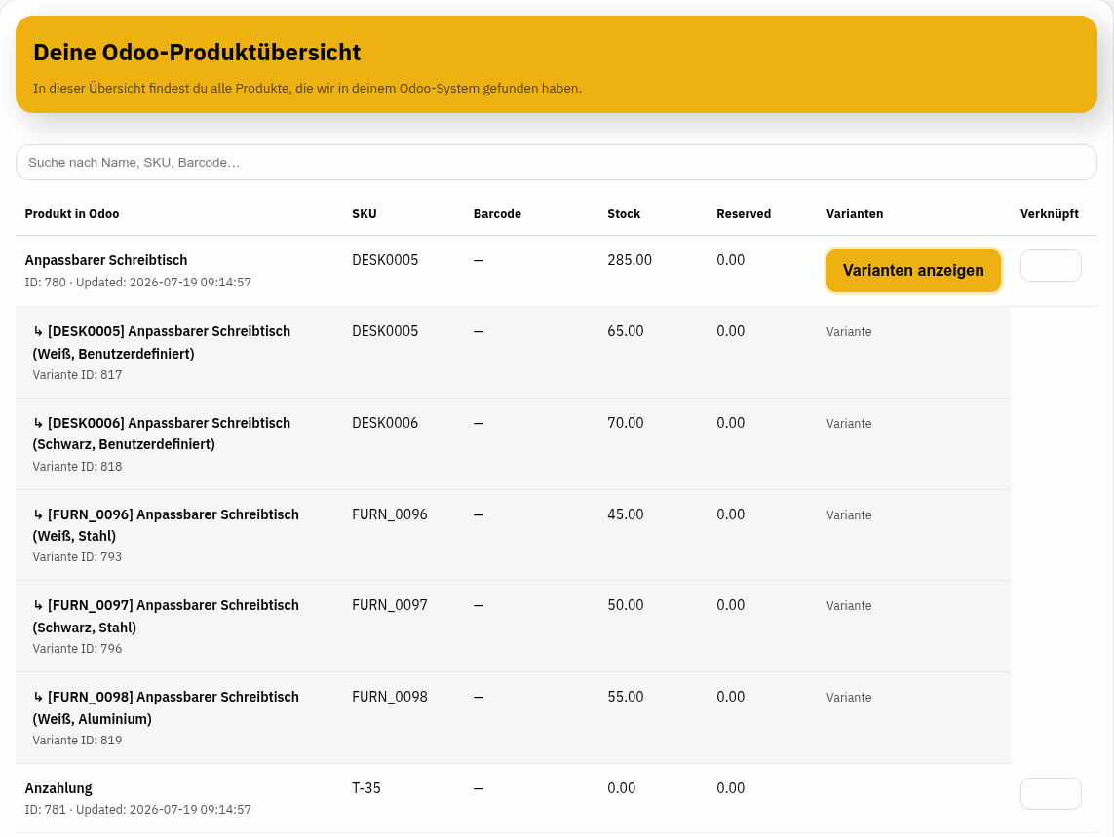The height and width of the screenshot is (837, 1114).
Task: Select SKU cell FURN_0098
Action: tap(389, 697)
